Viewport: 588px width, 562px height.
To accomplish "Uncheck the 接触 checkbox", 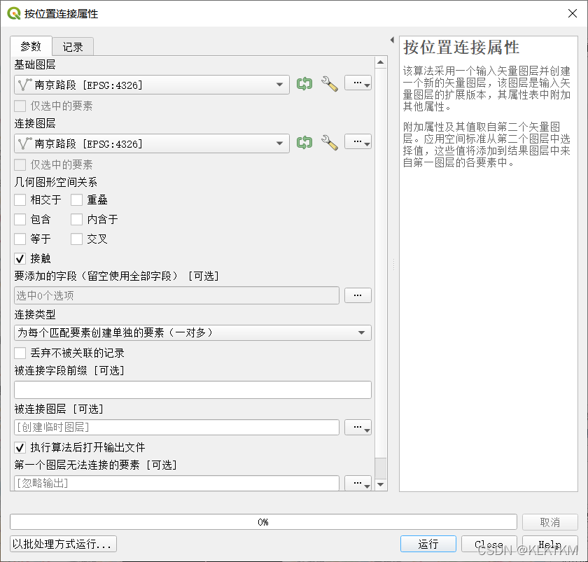I will point(20,258).
